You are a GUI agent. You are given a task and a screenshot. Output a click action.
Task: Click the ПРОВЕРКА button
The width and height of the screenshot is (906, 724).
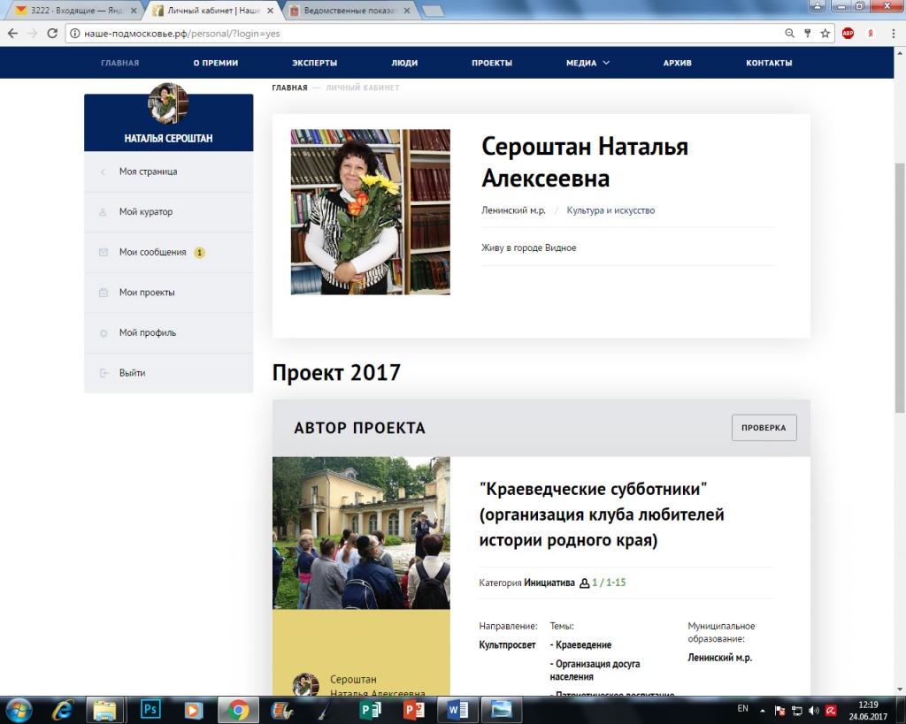click(x=764, y=428)
